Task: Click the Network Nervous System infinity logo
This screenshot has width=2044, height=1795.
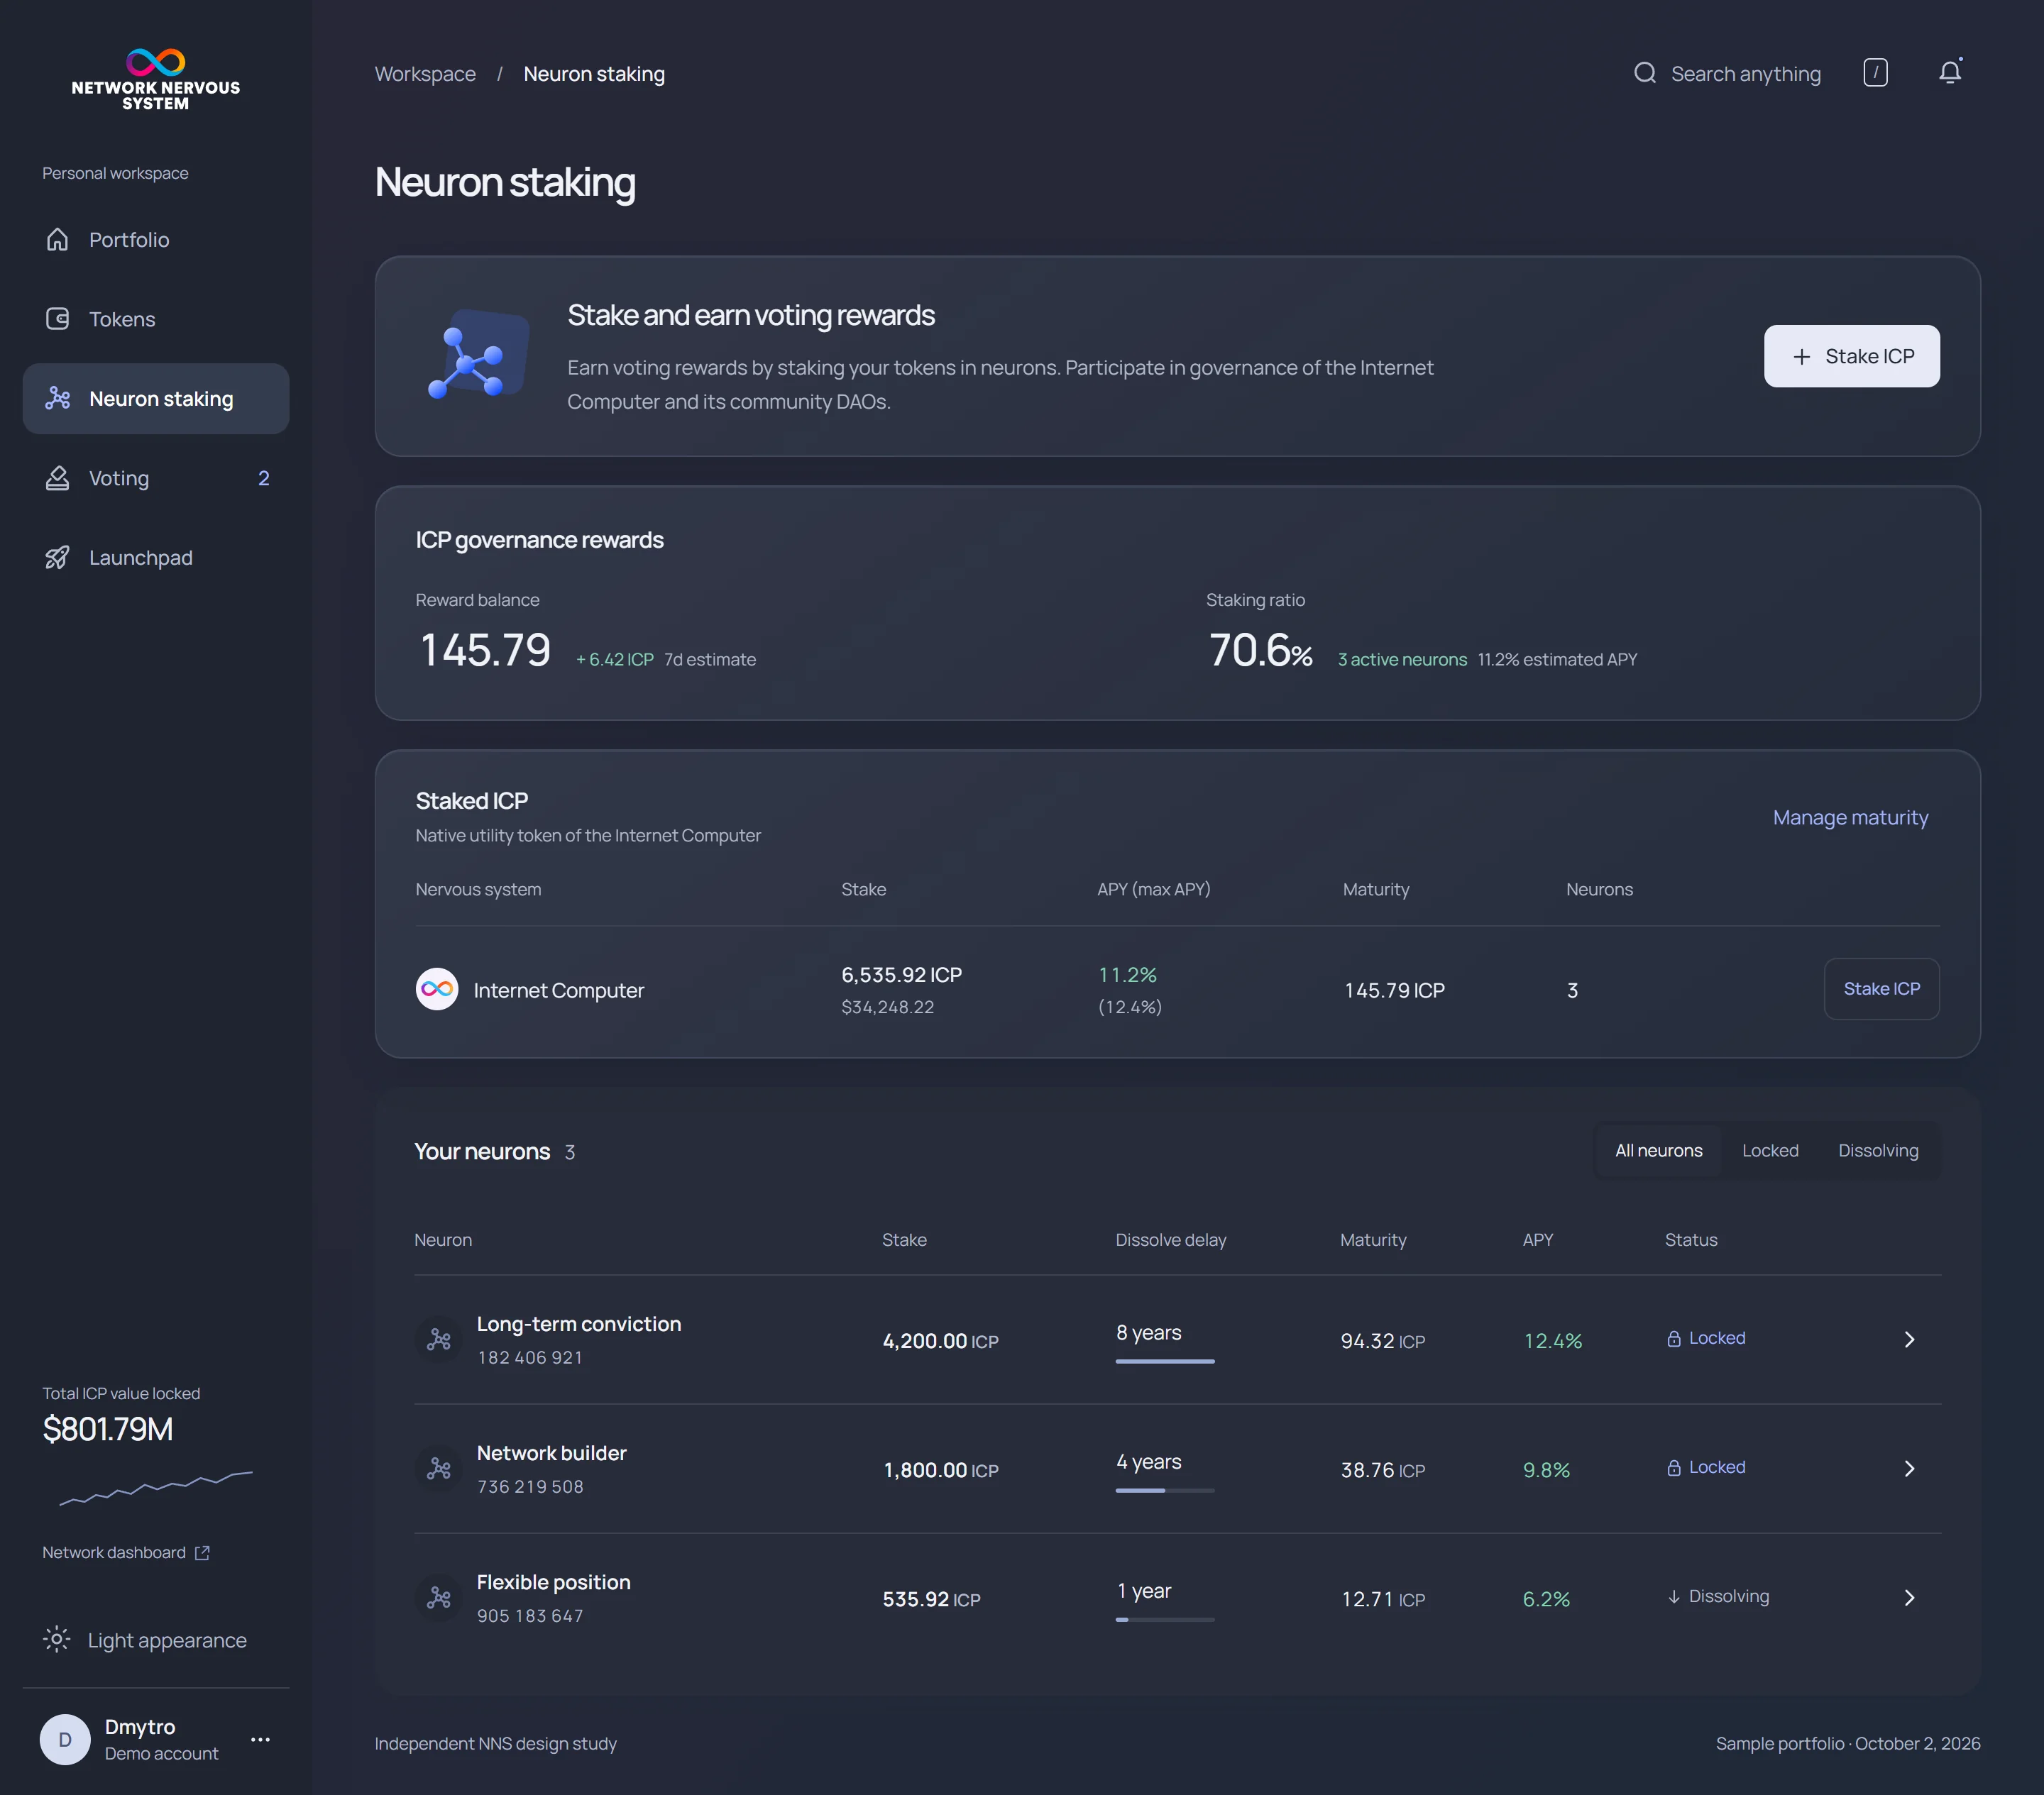Action: [x=156, y=62]
